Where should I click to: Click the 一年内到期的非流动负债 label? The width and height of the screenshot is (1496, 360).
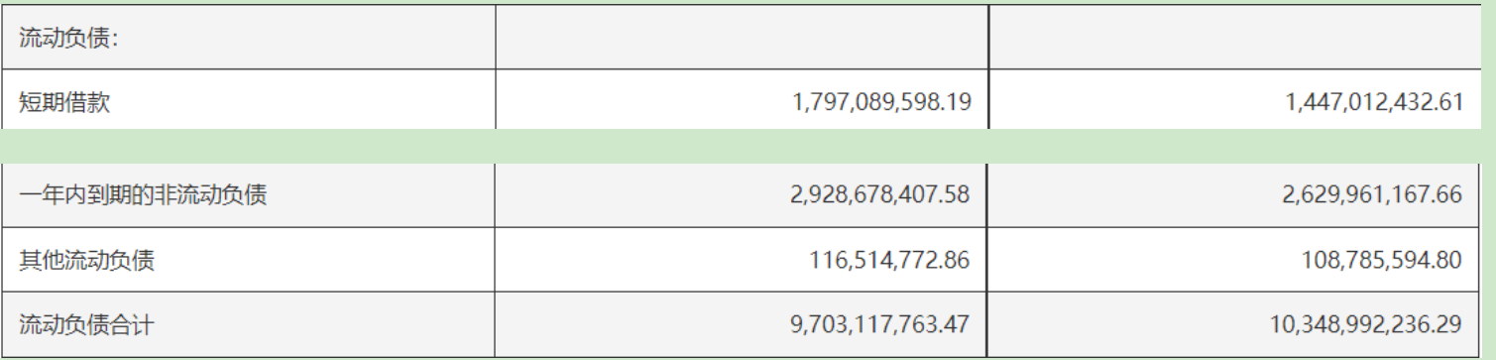(145, 195)
